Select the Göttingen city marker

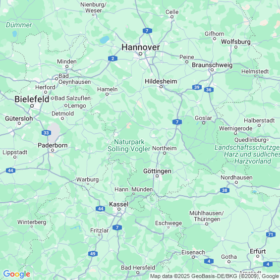tap(157, 176)
